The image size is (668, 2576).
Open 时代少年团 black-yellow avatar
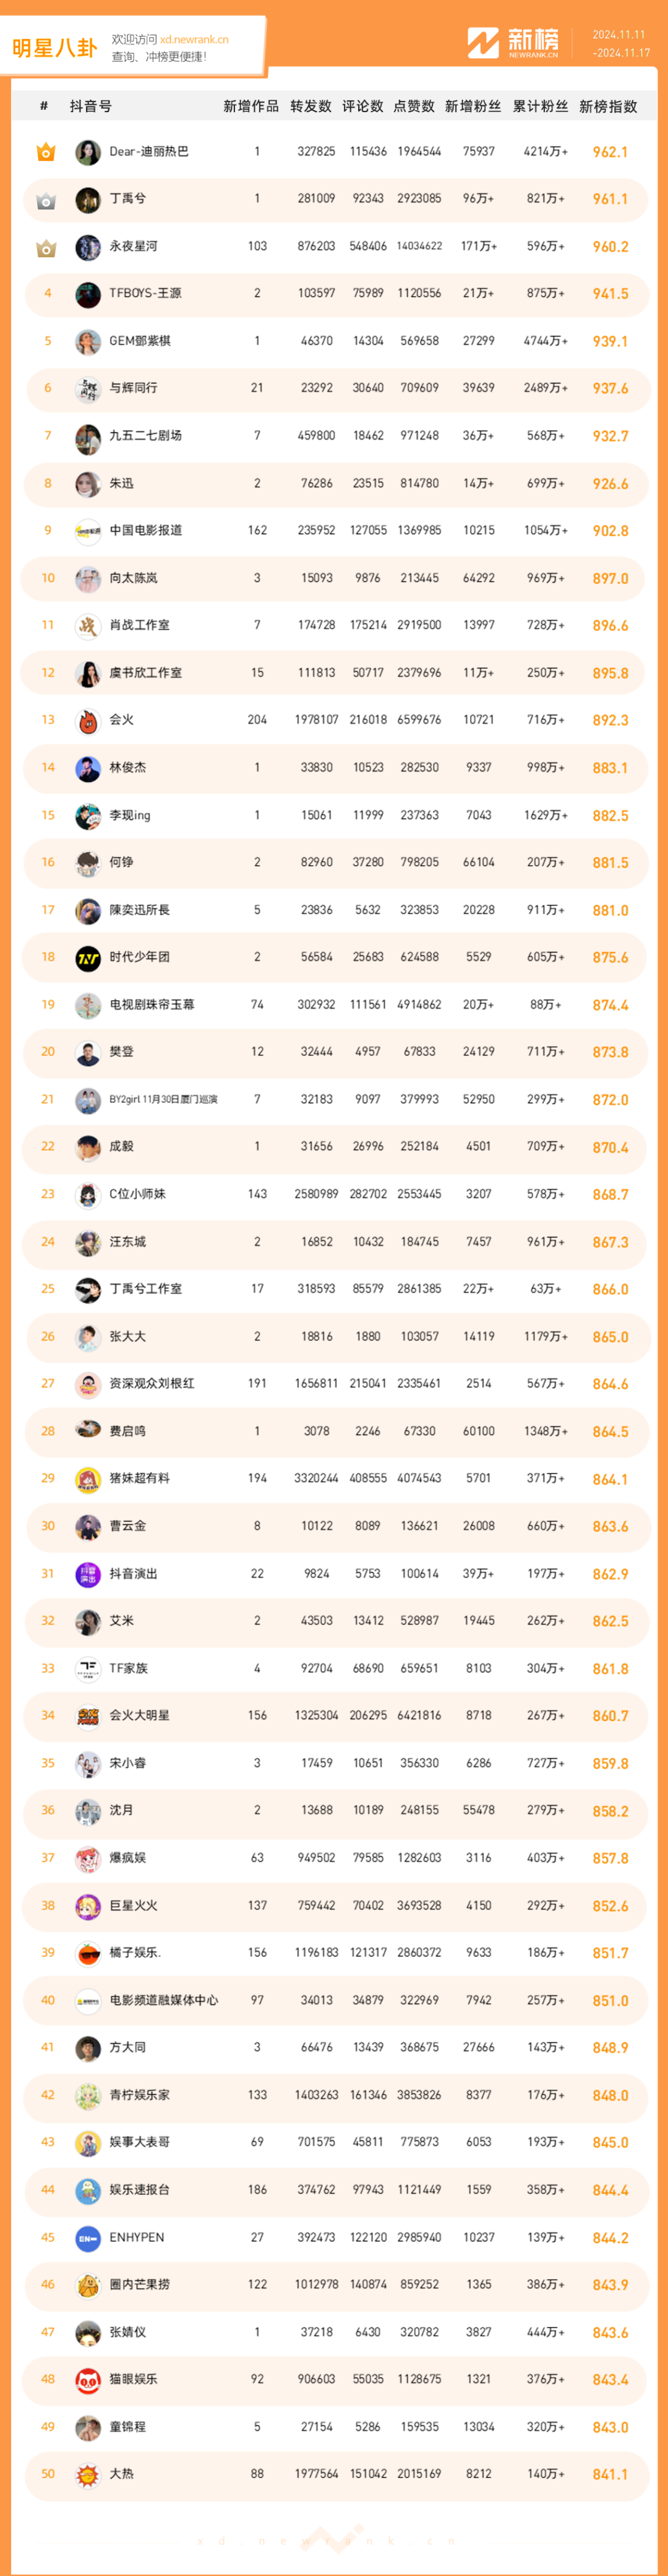coord(88,958)
